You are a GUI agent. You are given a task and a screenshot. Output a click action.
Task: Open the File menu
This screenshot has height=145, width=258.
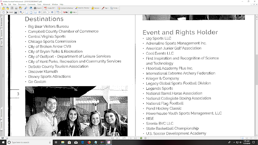pyautogui.click(x=5, y=4)
